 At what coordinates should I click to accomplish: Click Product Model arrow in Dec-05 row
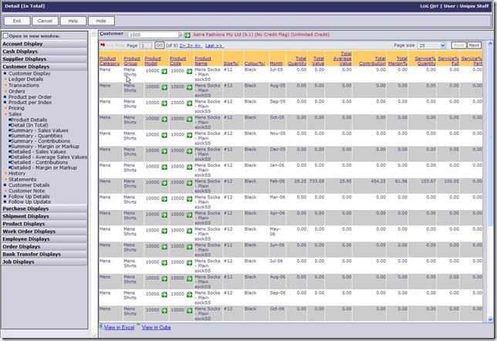coord(164,150)
